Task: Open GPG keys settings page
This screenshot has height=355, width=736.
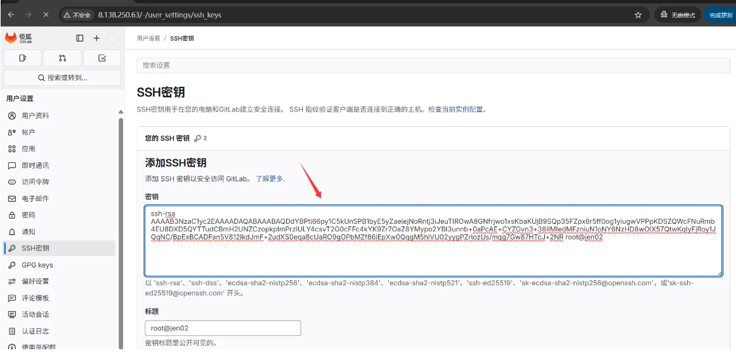Action: click(59, 265)
